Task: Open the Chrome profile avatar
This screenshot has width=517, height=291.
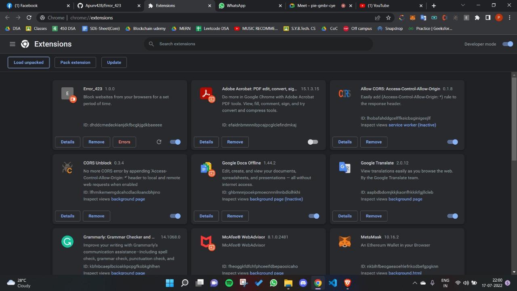Action: point(499,17)
